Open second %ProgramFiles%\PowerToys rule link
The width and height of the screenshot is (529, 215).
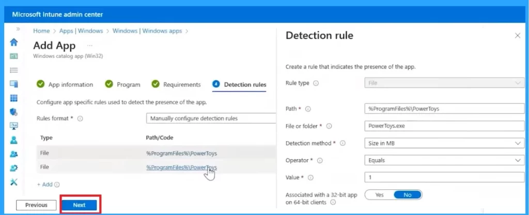click(181, 167)
